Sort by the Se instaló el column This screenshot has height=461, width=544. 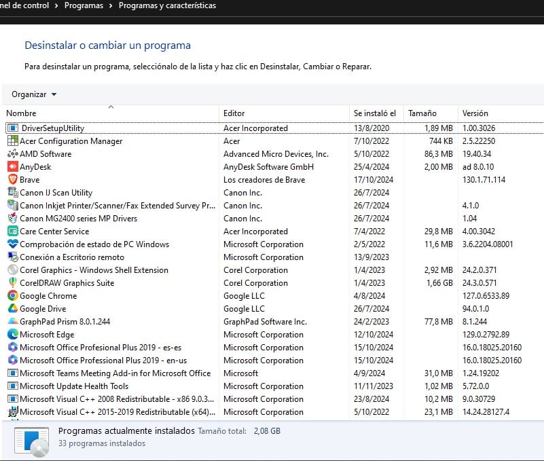point(375,113)
